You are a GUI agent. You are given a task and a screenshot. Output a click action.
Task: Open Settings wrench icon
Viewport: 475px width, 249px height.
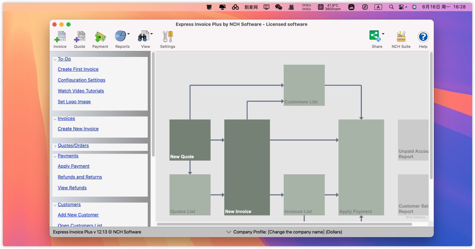click(168, 37)
